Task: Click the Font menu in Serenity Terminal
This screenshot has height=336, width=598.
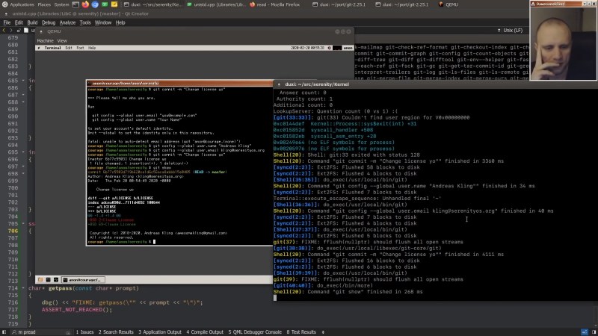Action: (80, 48)
